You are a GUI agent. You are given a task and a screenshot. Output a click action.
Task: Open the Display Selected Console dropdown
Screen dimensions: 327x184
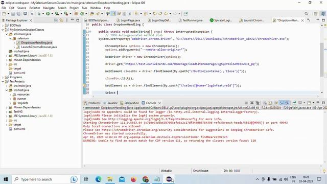305,103
